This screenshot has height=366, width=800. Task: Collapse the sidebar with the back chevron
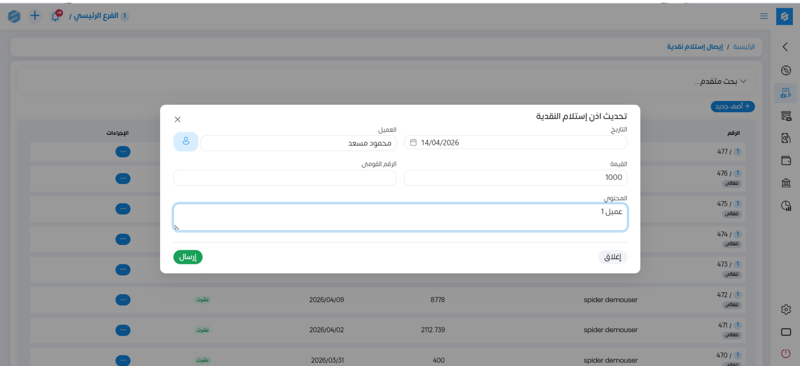(x=785, y=47)
